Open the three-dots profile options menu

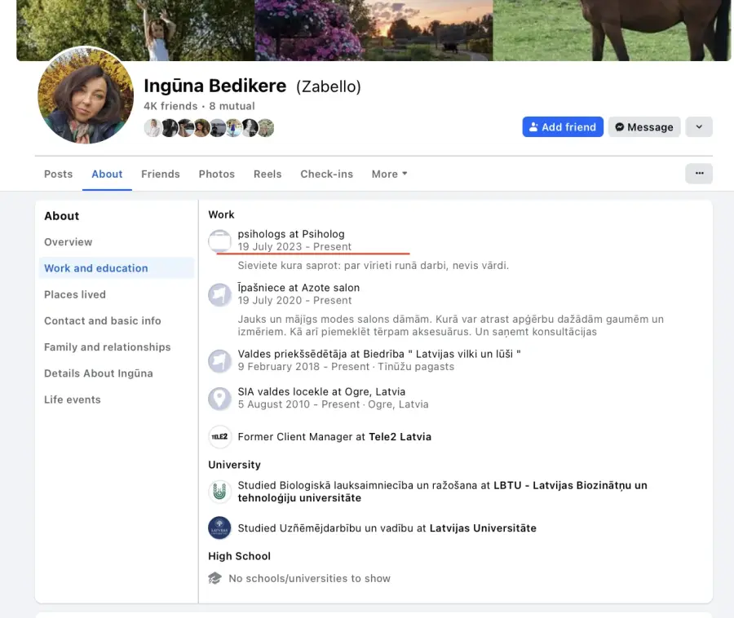(x=699, y=174)
